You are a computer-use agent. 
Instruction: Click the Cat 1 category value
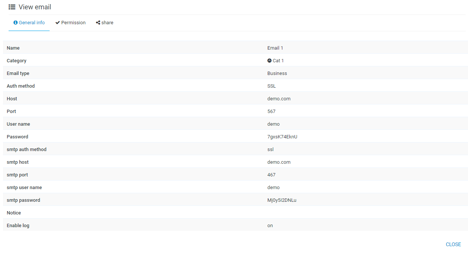click(278, 61)
